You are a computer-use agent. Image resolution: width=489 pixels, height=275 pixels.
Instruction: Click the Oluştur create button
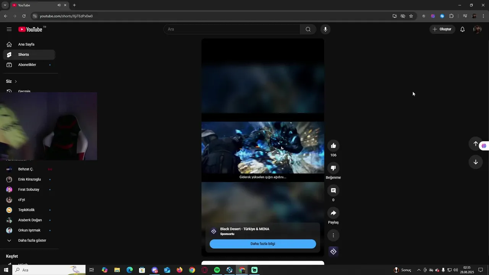coord(442,29)
